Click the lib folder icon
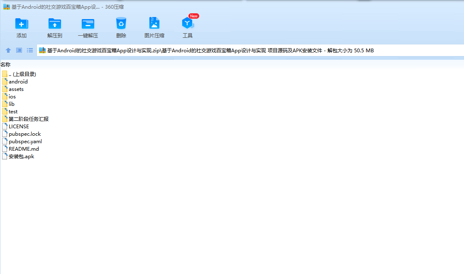The height and width of the screenshot is (274, 464). [x=5, y=104]
